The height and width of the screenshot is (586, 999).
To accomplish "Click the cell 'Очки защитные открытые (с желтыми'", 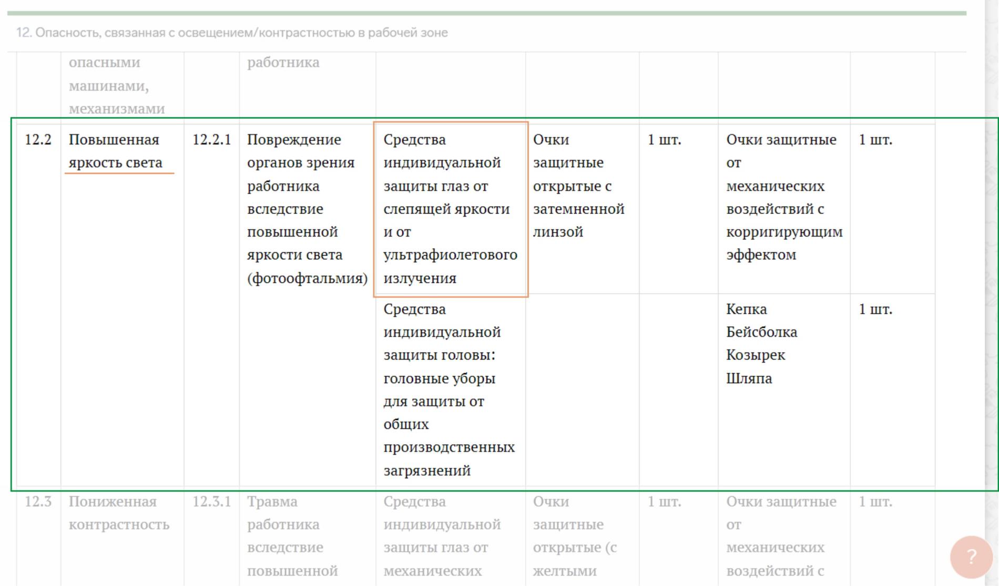I will click(x=583, y=536).
